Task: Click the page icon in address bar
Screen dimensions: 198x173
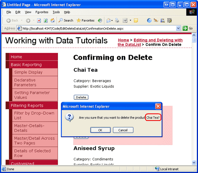Action: [x=19, y=28]
